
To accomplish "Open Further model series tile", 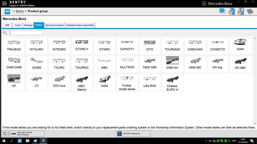I will (x=127, y=82).
